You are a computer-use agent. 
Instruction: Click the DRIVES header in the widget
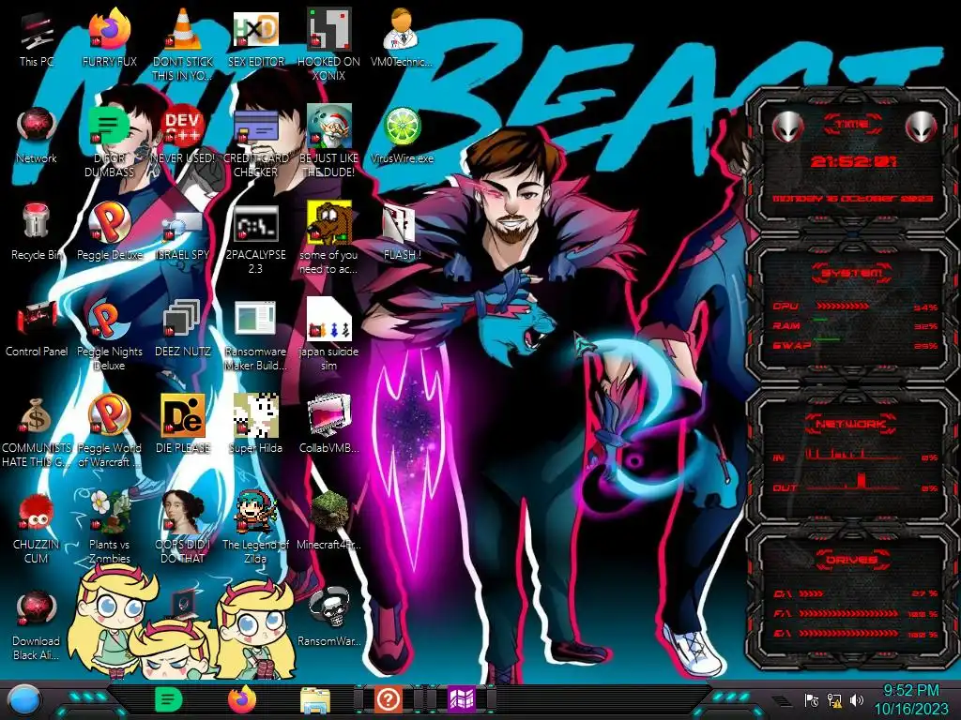[x=852, y=560]
